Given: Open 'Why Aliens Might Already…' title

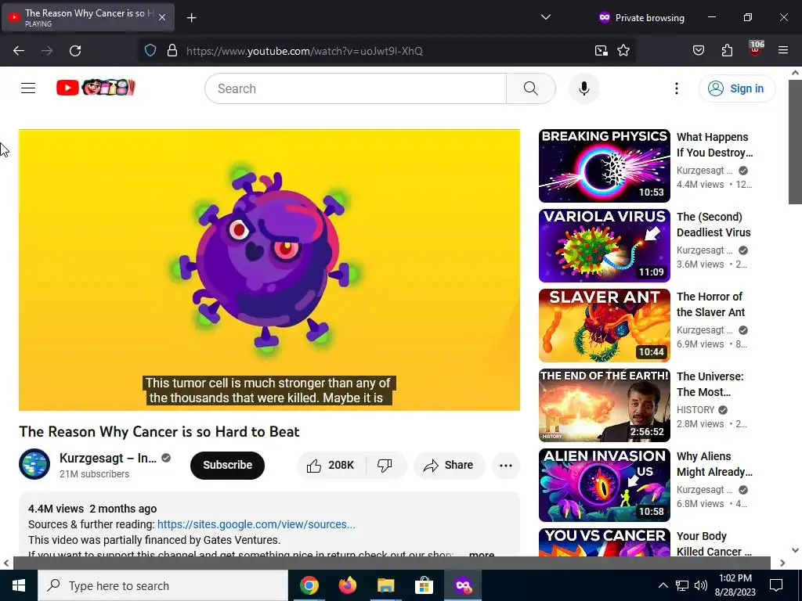Looking at the screenshot, I should point(714,463).
